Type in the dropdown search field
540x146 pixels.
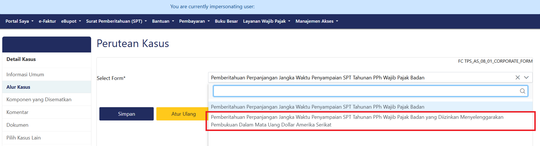pyautogui.click(x=366, y=91)
